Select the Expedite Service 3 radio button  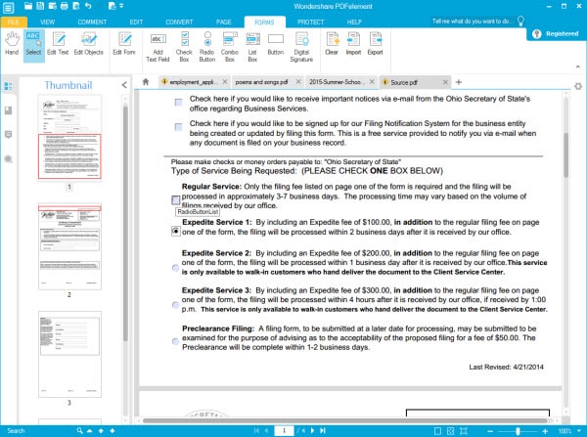click(175, 305)
